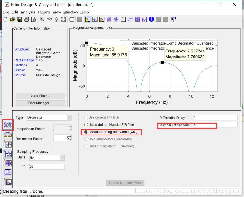Screen dimensions: 244x197
Task: Open the File menu
Action: 6,12
